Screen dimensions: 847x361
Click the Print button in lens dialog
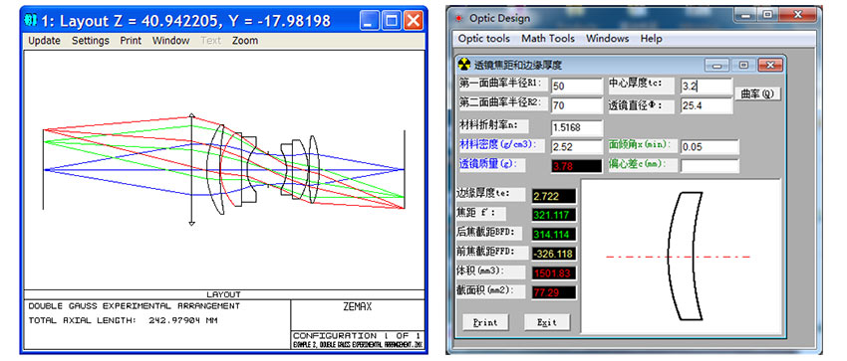coord(485,322)
